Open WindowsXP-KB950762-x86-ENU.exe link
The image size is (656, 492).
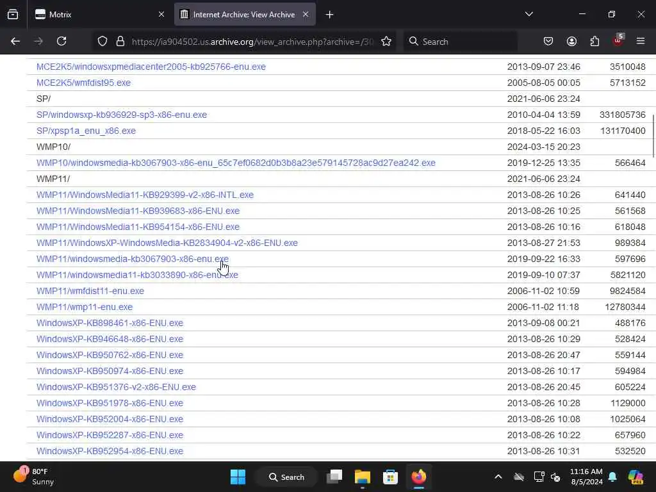click(x=110, y=355)
